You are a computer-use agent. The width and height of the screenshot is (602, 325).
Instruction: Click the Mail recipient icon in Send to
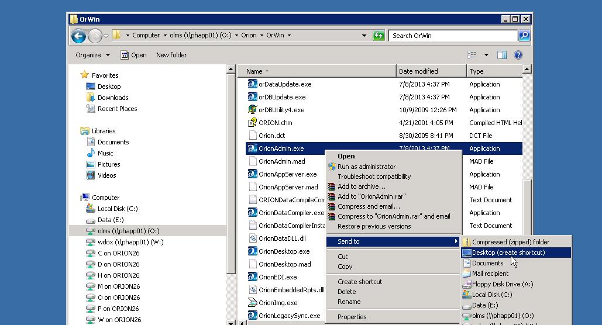466,274
